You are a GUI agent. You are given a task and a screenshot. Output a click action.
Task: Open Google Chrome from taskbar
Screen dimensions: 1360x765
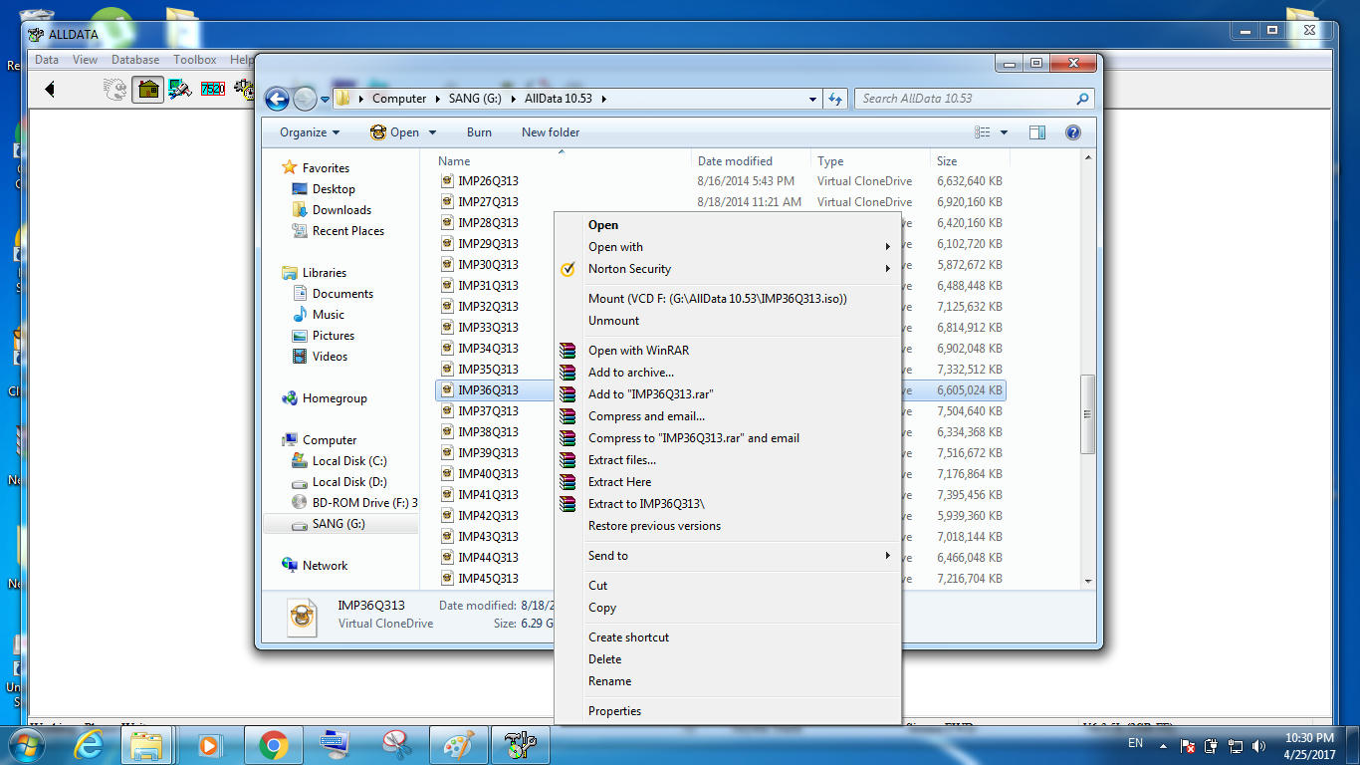pyautogui.click(x=273, y=744)
